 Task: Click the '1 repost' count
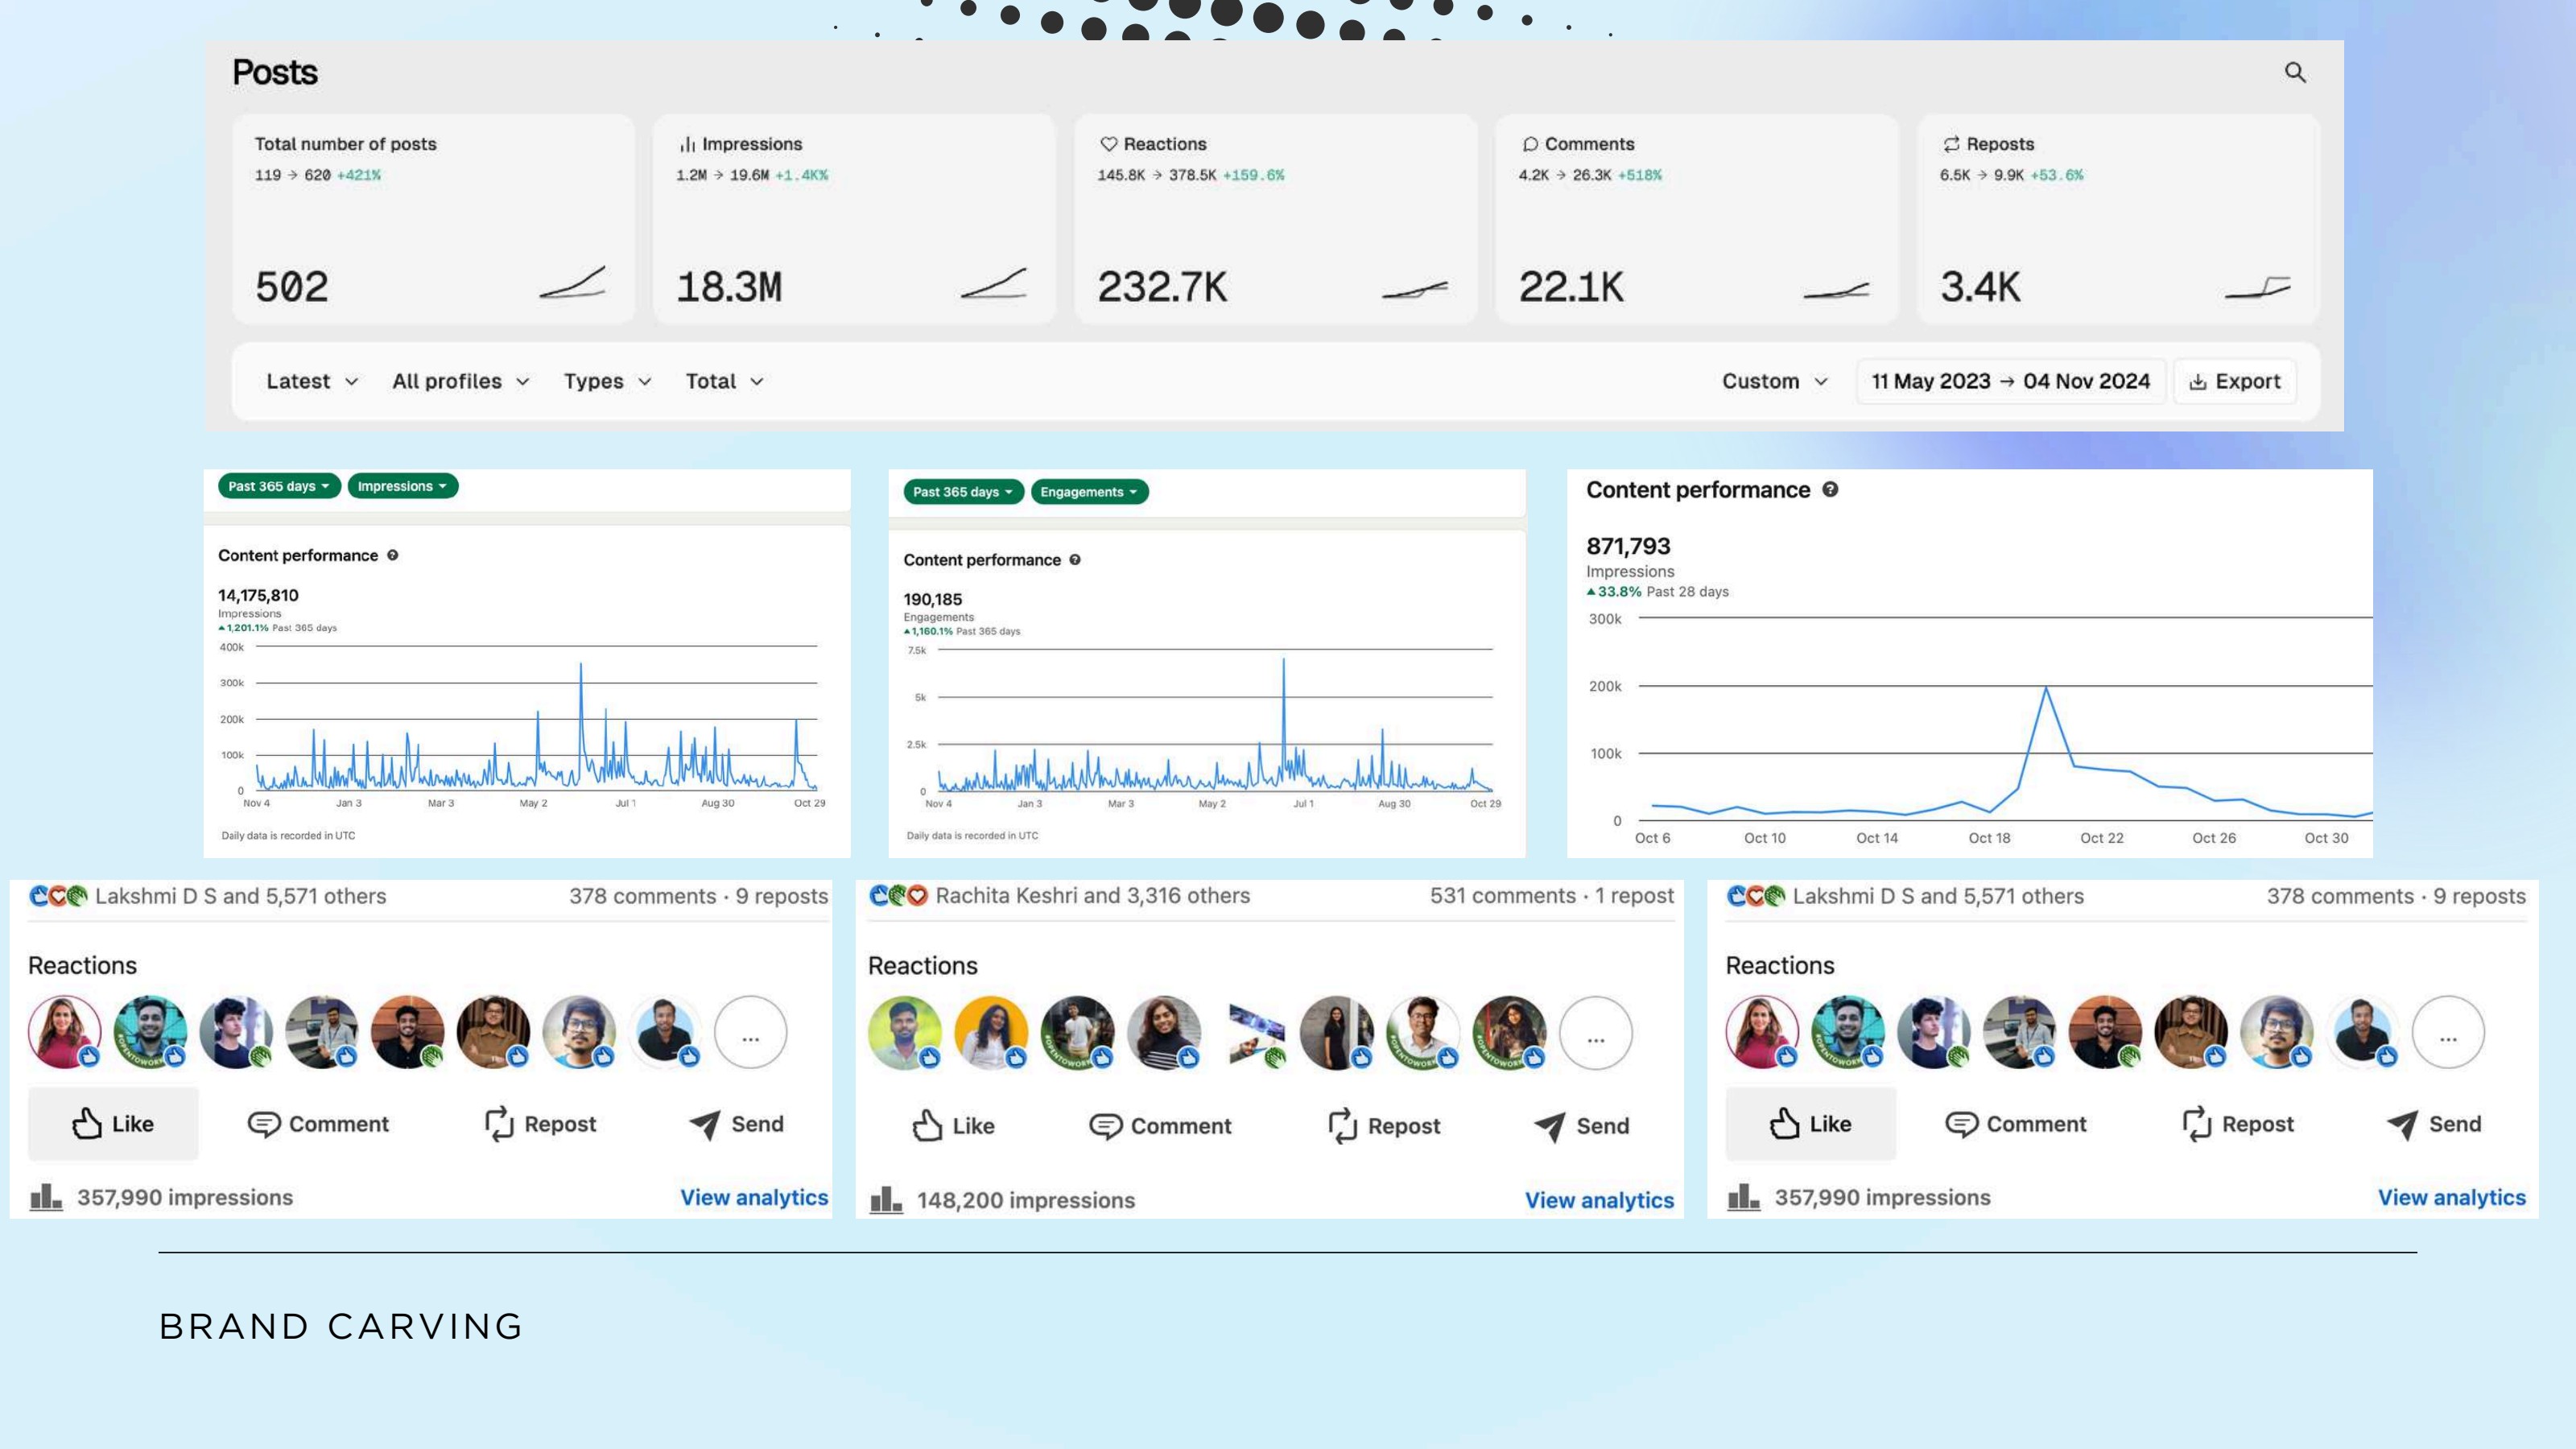coord(1634,895)
